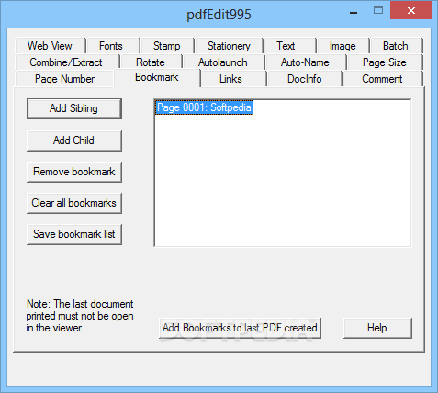Go to the Page Size tab

point(385,62)
